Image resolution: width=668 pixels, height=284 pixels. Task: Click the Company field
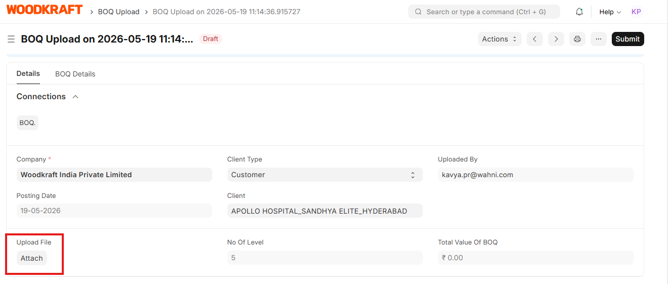click(x=114, y=175)
